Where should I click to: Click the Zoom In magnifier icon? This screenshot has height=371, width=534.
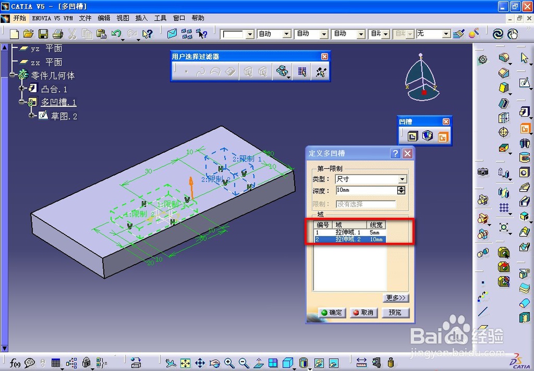coord(229,363)
